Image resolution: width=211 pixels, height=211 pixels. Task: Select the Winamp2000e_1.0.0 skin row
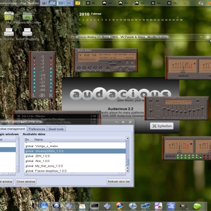[75, 151]
